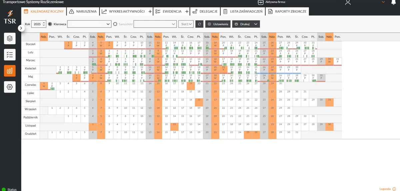Select the Samochód radio button
Viewport: 400px width, 191px height.
tap(115, 24)
